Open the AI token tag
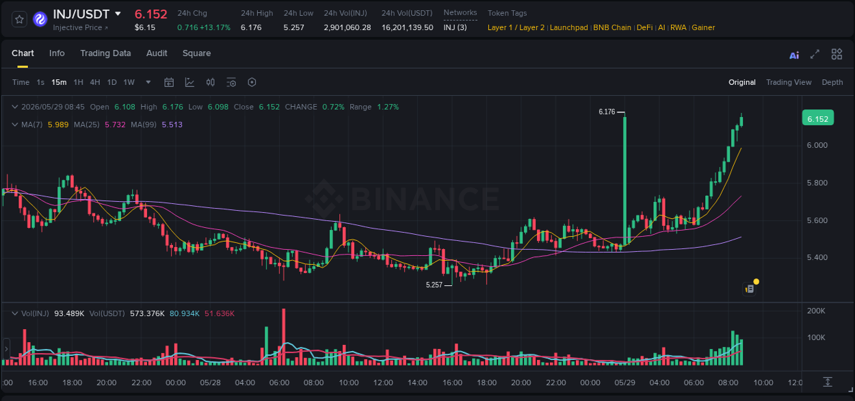855x401 pixels. [661, 27]
